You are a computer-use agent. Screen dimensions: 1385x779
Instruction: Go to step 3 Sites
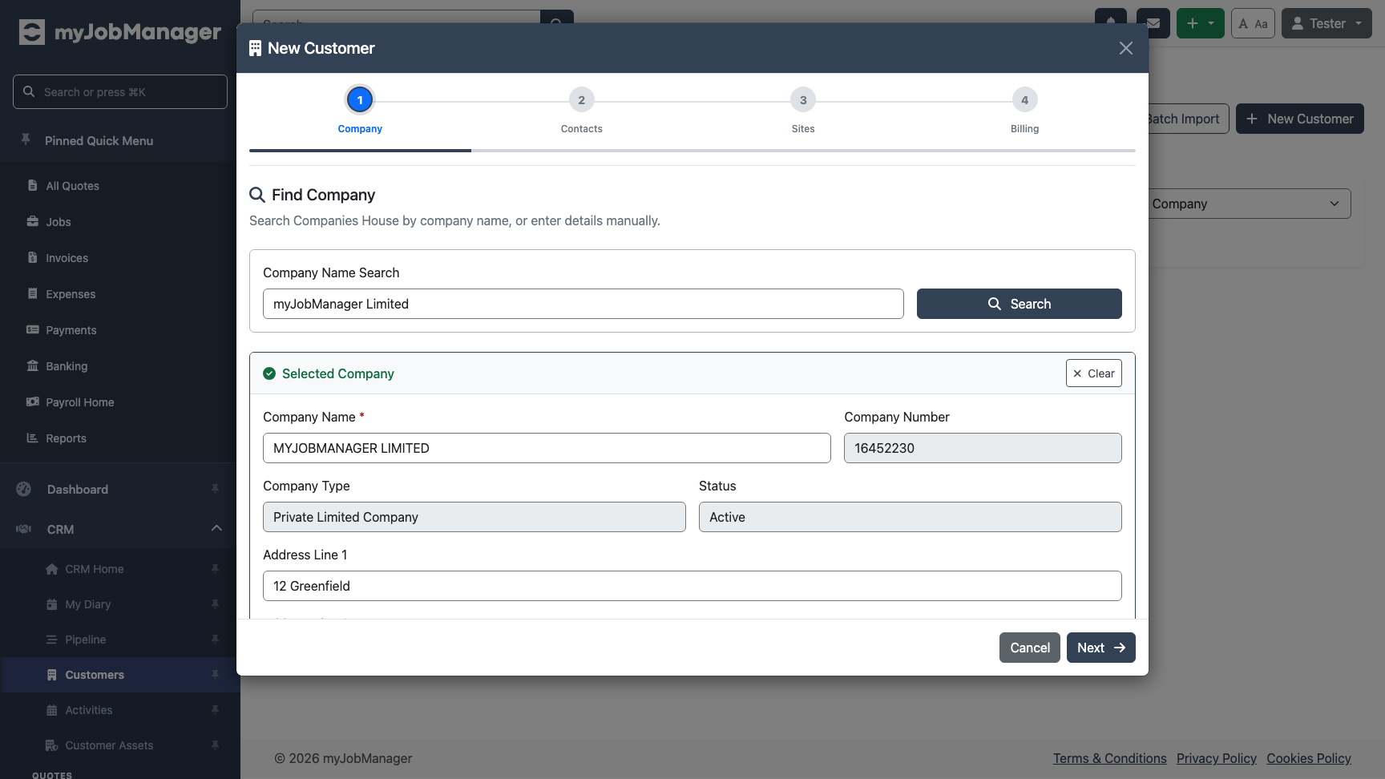click(803, 100)
